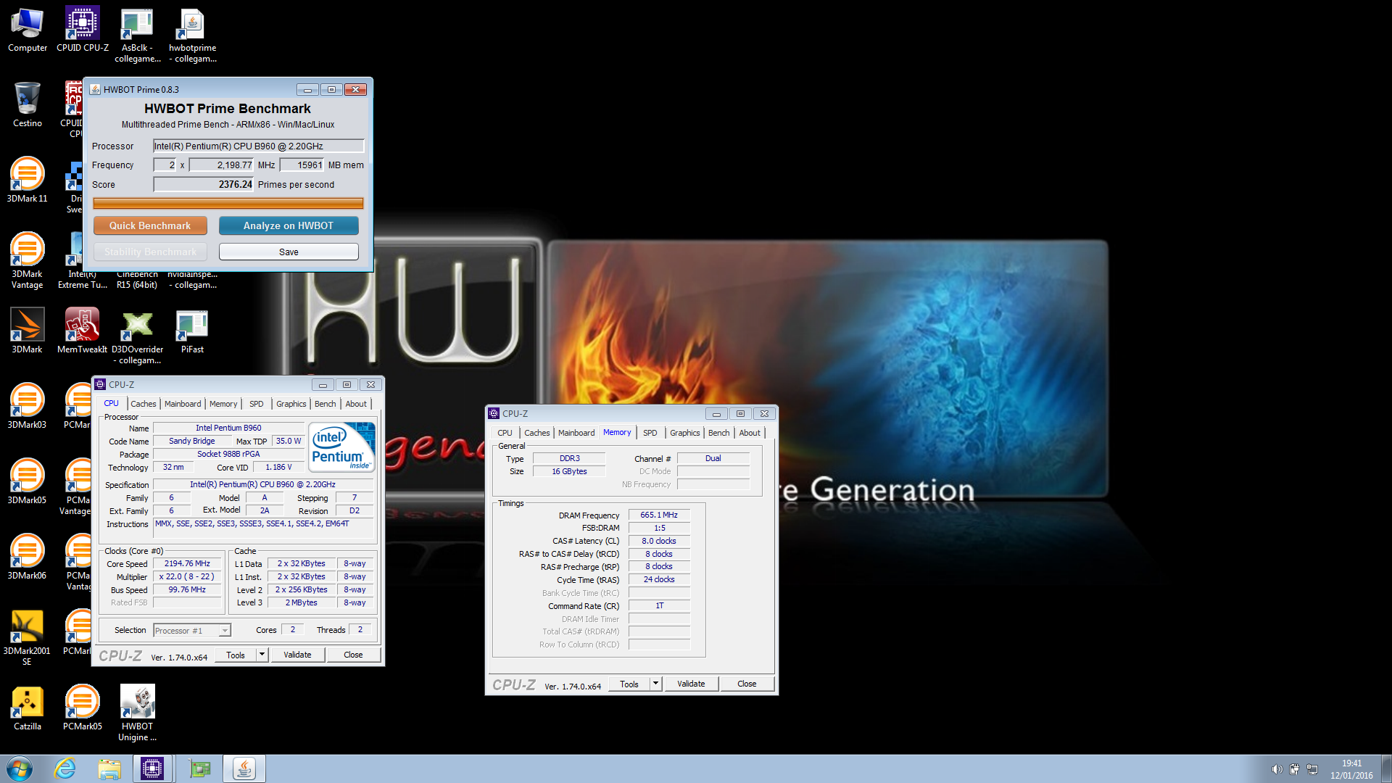The height and width of the screenshot is (783, 1392).
Task: Open the About tab in left CPU-Z
Action: (x=356, y=404)
